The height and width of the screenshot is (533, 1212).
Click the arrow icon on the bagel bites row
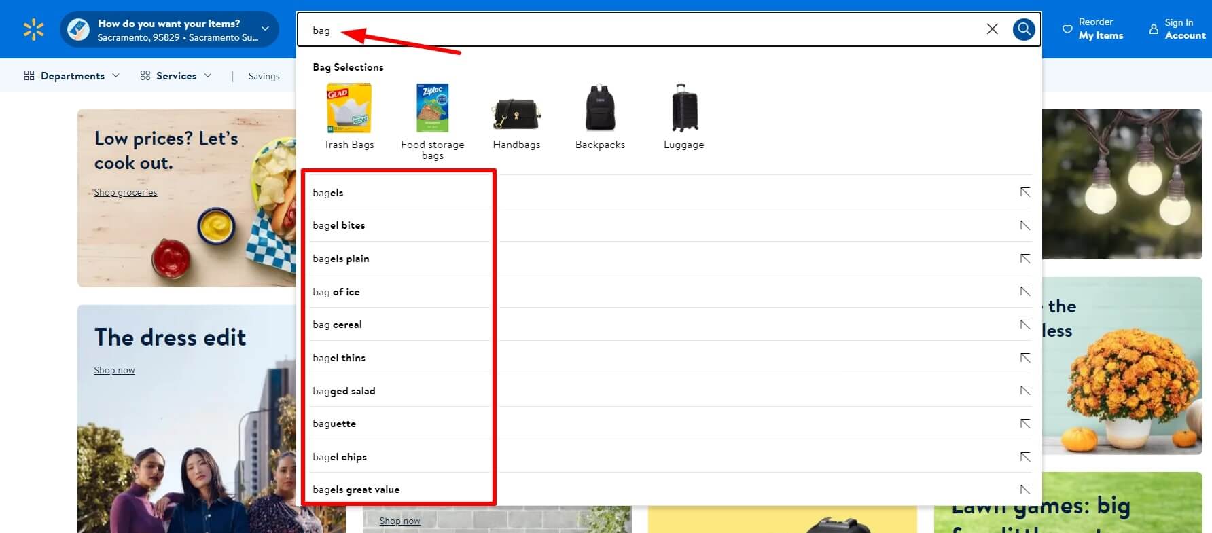coord(1025,225)
